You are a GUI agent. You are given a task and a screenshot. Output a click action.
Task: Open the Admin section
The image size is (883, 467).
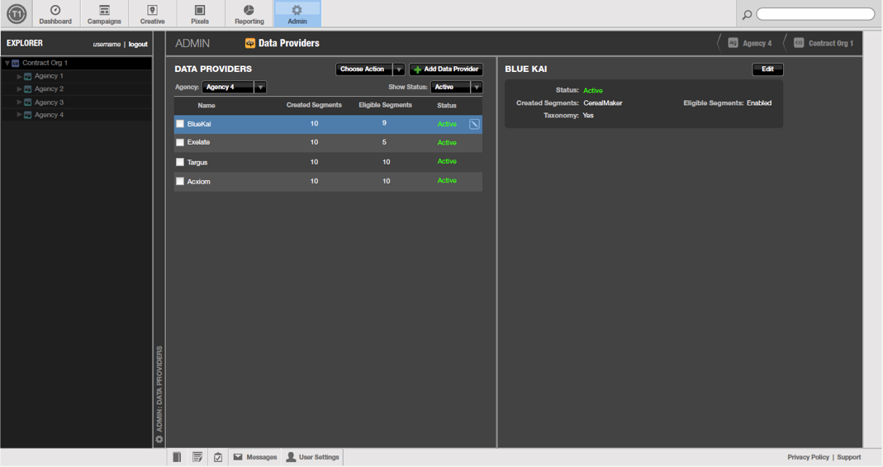297,14
